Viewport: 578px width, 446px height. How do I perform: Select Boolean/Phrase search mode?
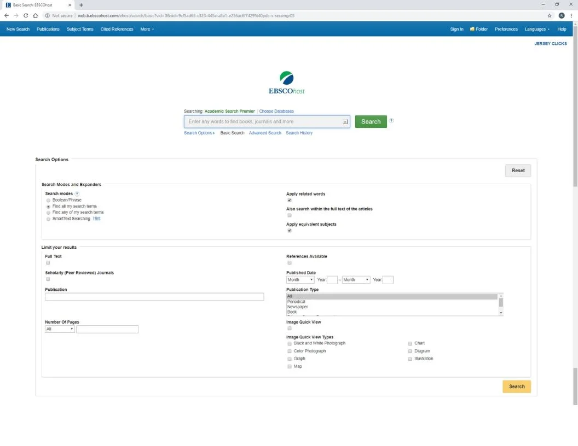(x=48, y=200)
